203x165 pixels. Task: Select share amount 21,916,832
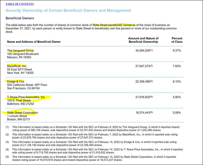click(x=143, y=97)
